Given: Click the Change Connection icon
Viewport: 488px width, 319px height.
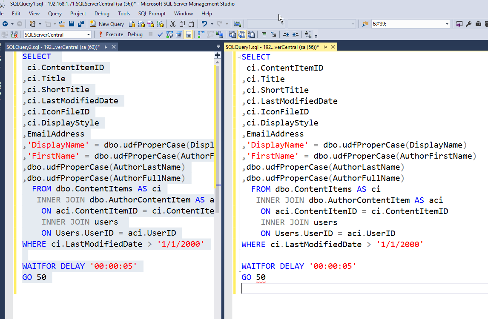Looking at the screenshot, I should coord(14,34).
